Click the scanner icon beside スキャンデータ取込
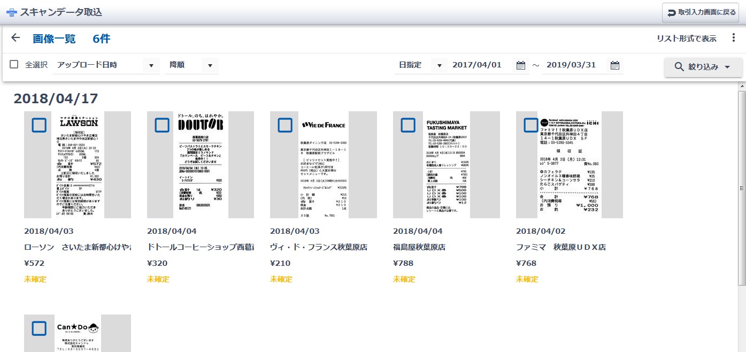The height and width of the screenshot is (352, 746). [11, 12]
